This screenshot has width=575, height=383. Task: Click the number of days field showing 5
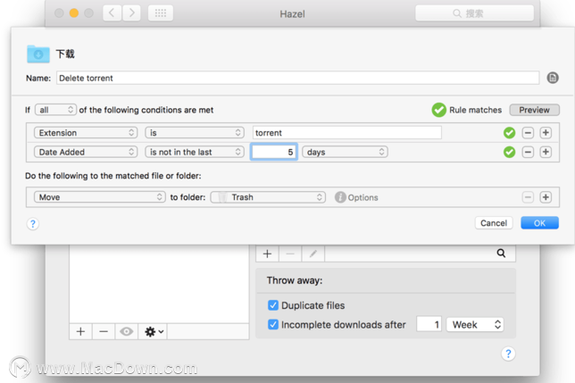(x=273, y=152)
